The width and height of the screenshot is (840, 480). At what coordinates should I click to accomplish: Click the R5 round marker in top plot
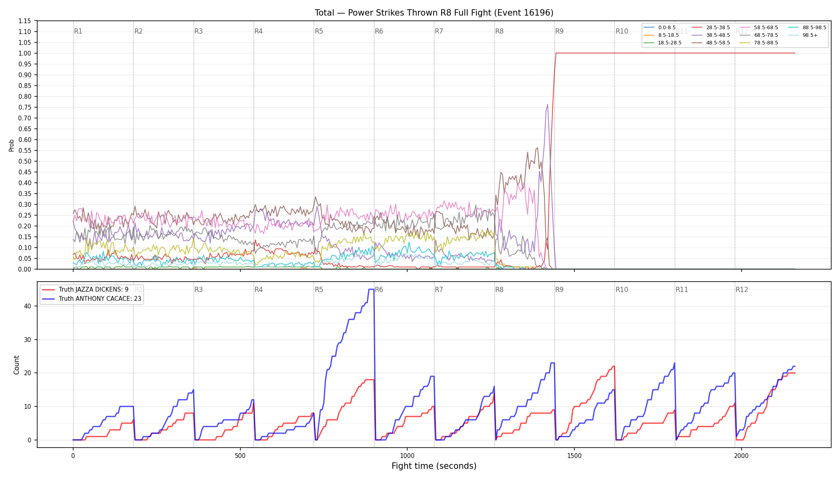pyautogui.click(x=319, y=31)
